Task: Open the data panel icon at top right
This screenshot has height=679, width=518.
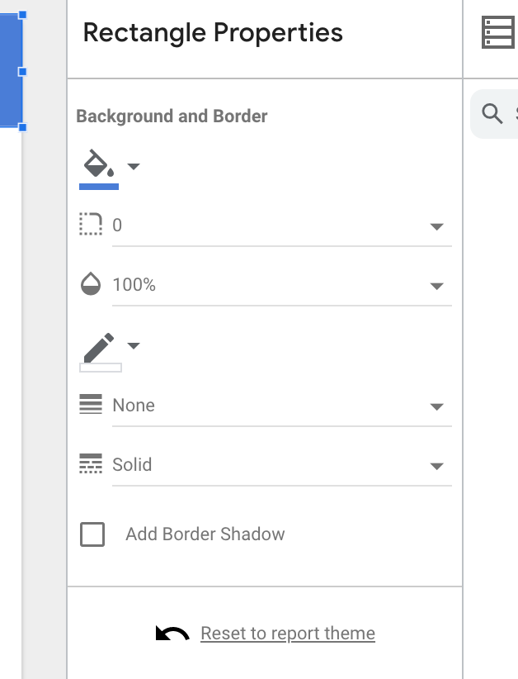Action: point(498,32)
